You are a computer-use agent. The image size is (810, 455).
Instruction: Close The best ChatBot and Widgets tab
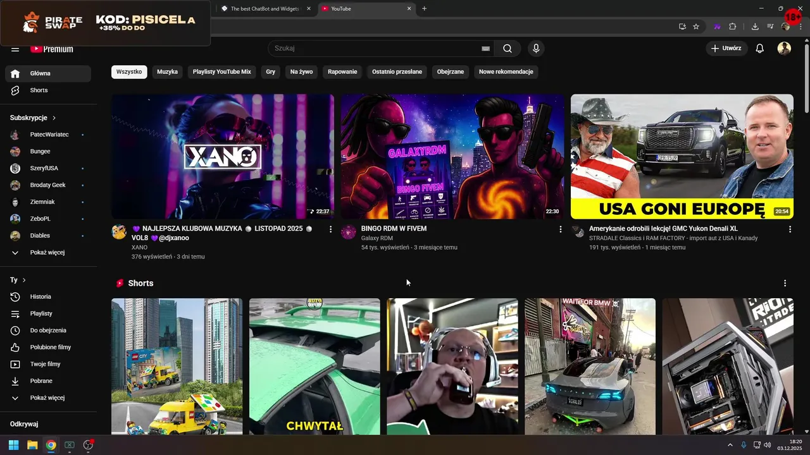point(308,9)
